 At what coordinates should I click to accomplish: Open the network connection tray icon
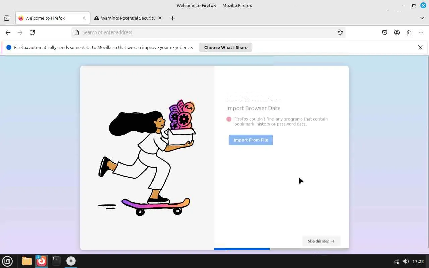(396, 261)
